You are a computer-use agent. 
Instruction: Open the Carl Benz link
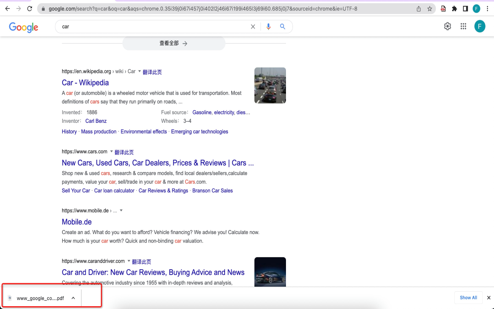(96, 121)
